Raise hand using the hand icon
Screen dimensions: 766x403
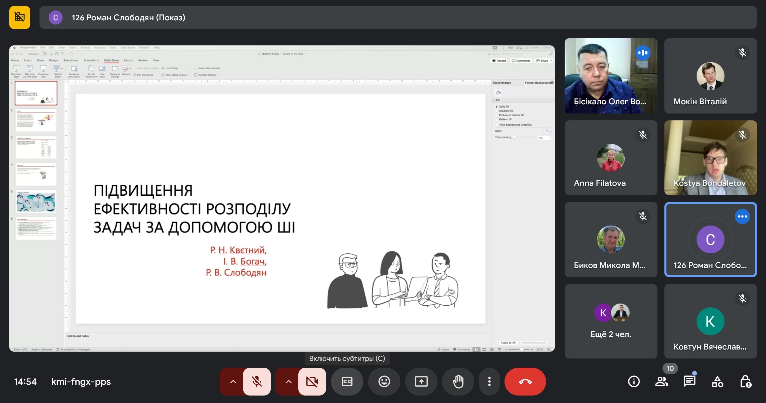458,381
